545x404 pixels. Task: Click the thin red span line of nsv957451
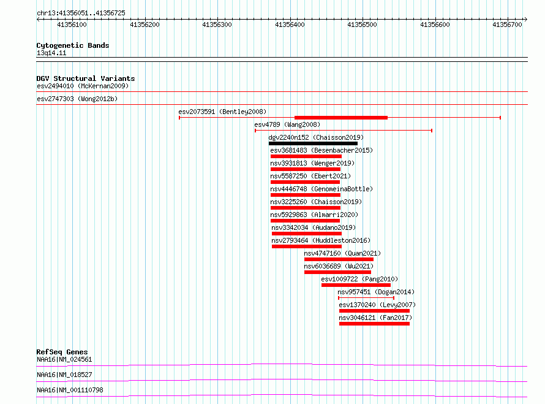coord(366,298)
